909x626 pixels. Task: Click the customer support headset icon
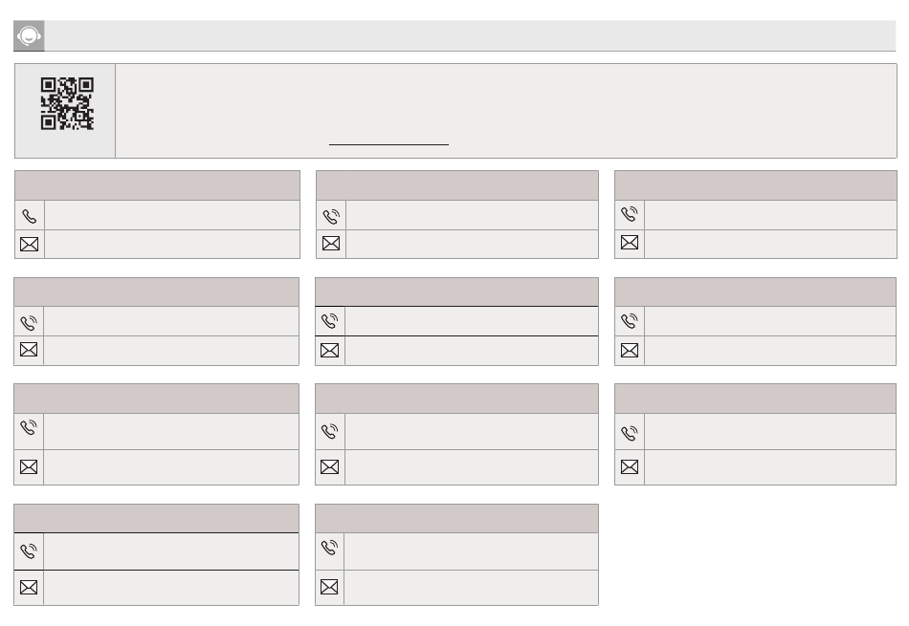click(29, 36)
